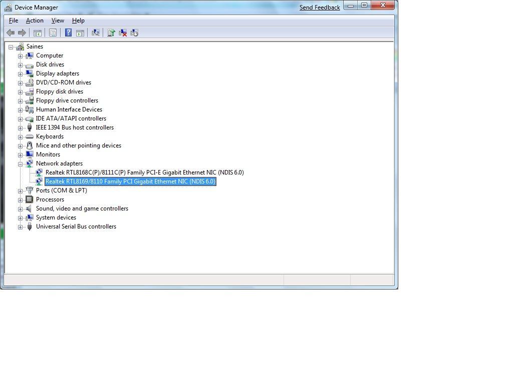This screenshot has width=513, height=384.
Task: Click the Floppy disk drives category icon
Action: pos(30,91)
